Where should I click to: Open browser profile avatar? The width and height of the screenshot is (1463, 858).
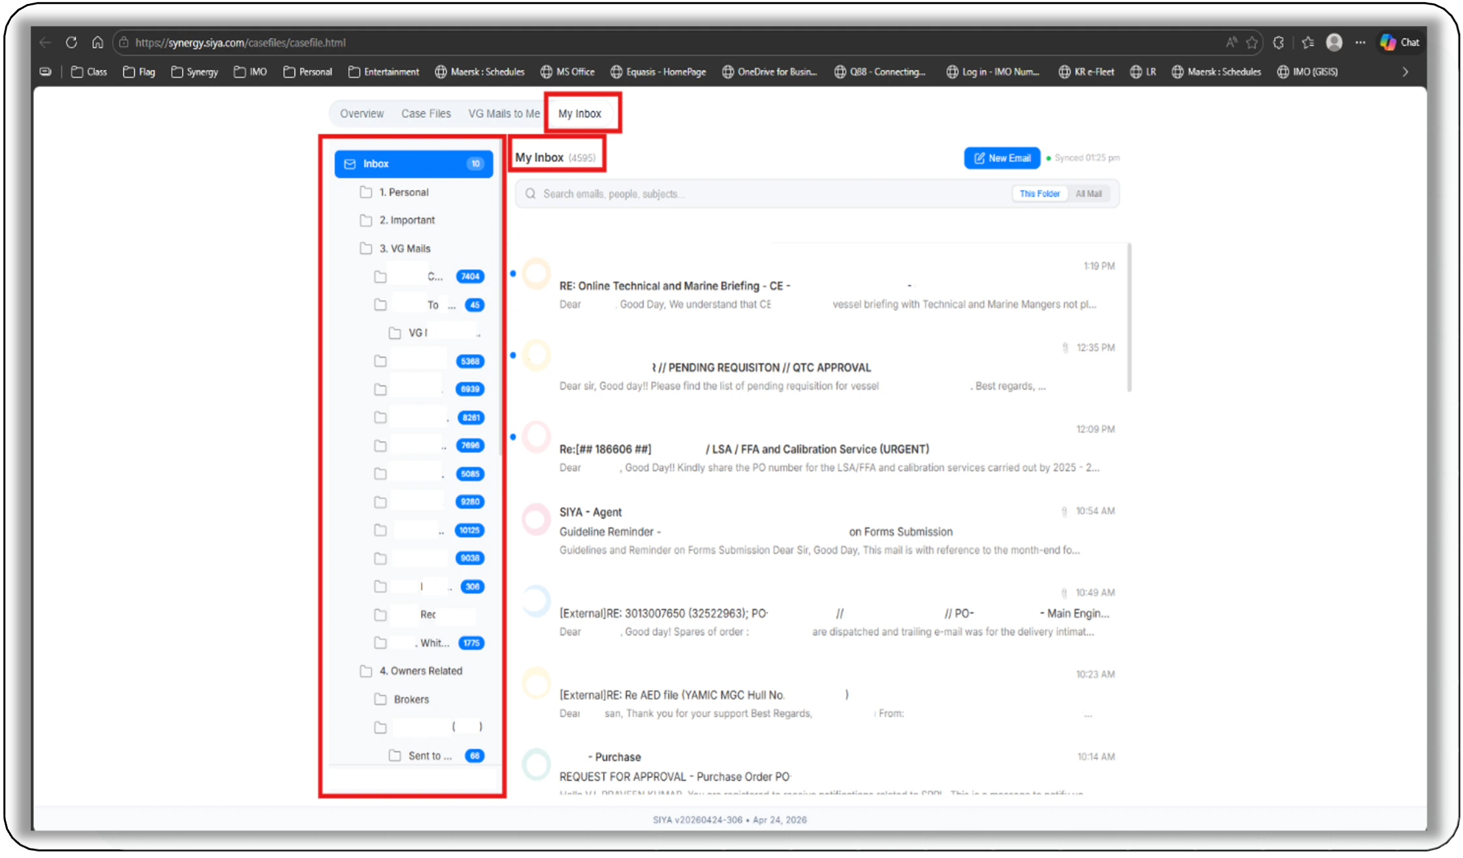pos(1334,42)
